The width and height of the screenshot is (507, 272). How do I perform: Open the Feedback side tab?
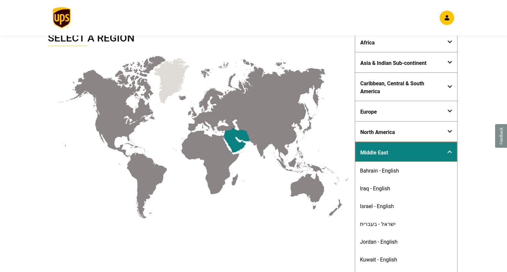pos(501,136)
